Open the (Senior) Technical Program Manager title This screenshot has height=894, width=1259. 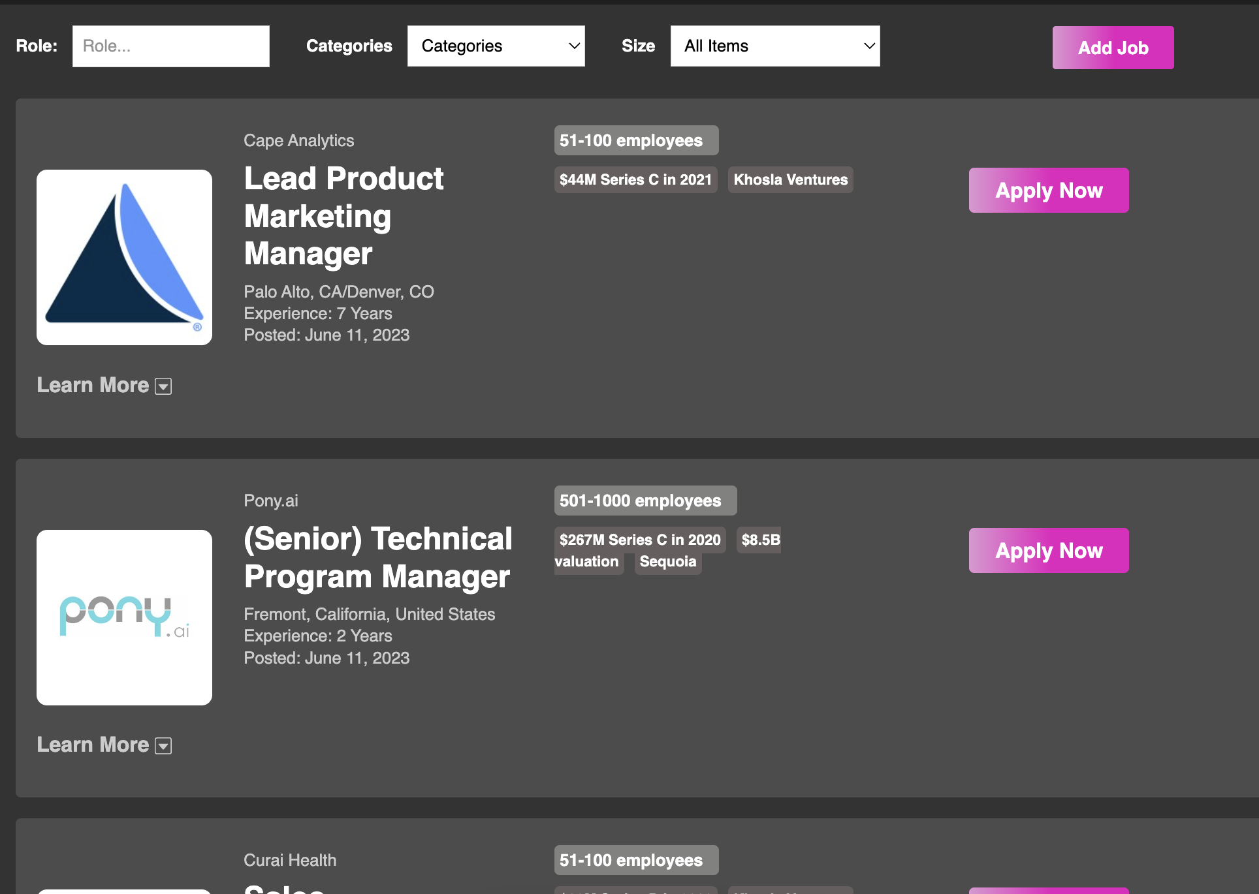click(x=378, y=557)
